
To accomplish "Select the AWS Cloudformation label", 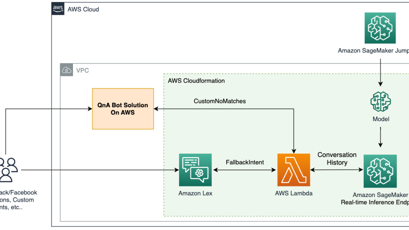I will coord(196,81).
